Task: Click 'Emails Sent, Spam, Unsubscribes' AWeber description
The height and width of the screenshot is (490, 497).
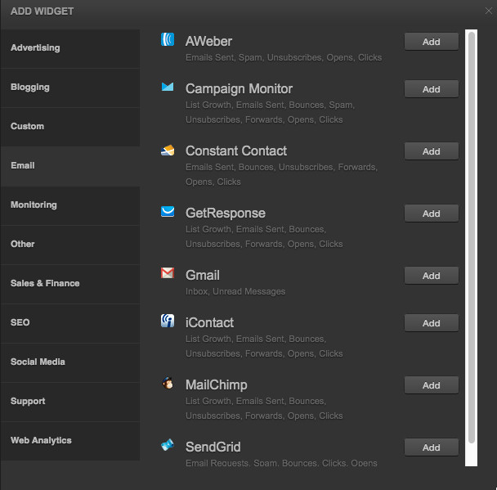Action: coord(284,57)
